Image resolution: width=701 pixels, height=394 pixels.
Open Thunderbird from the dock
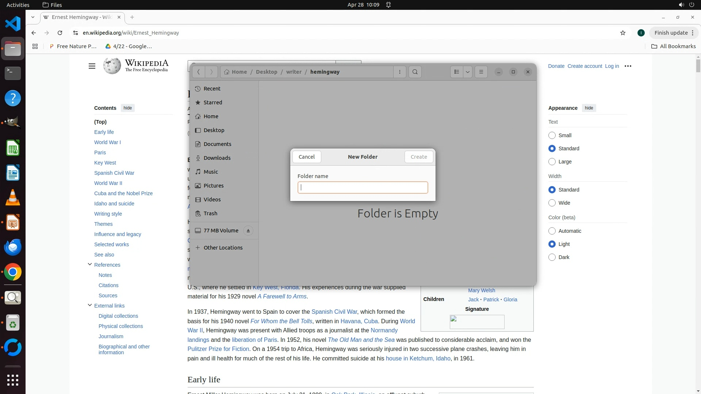(x=13, y=247)
